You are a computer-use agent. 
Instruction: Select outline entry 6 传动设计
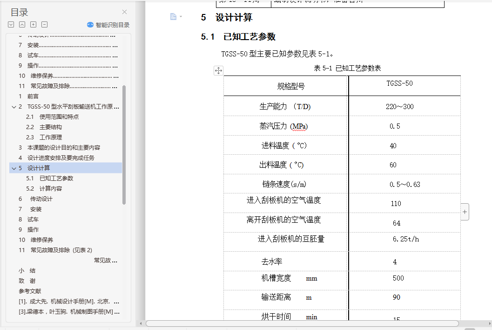tap(35, 199)
